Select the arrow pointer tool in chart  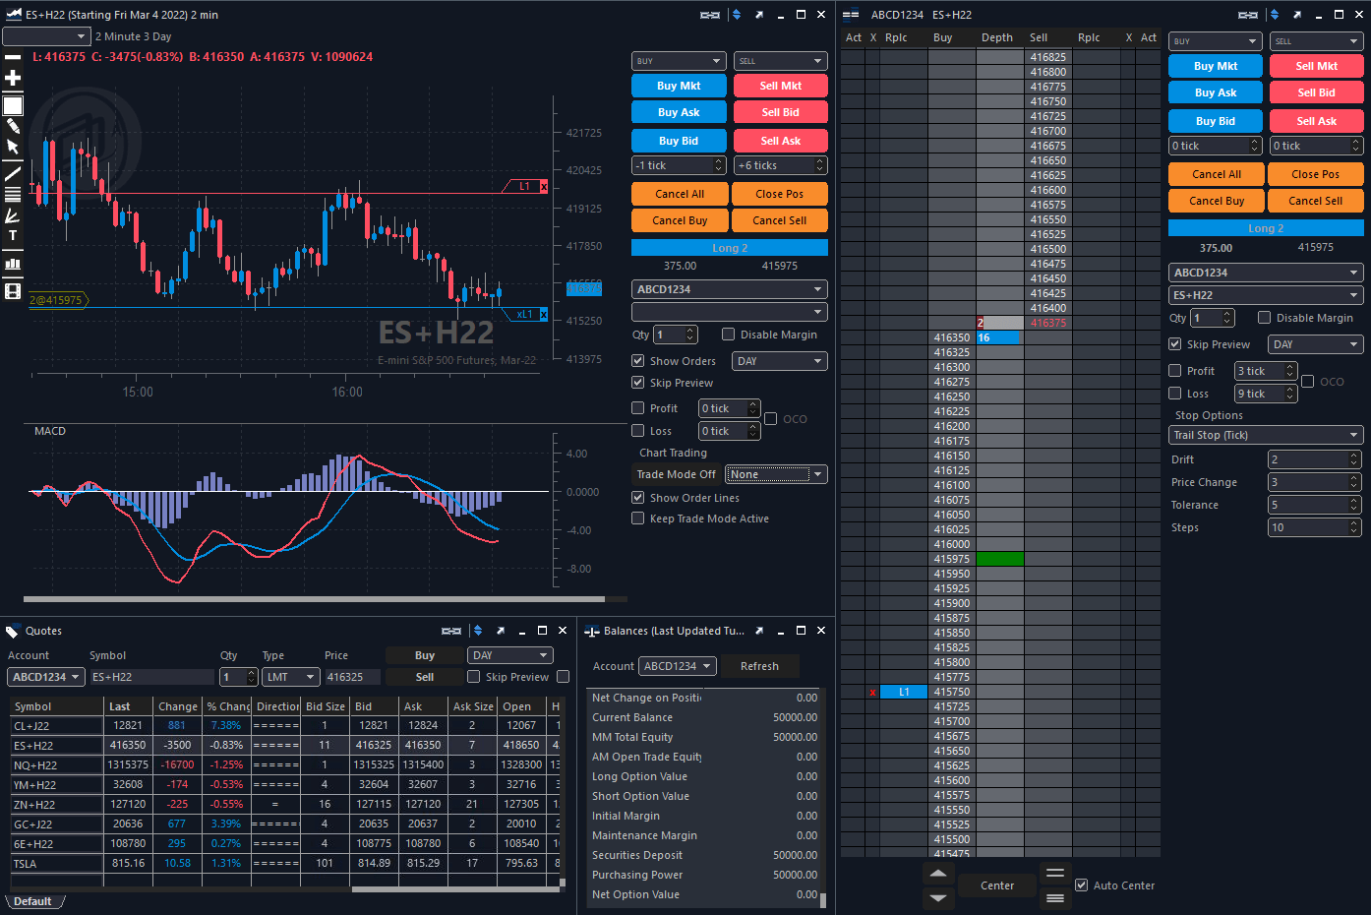pos(13,147)
